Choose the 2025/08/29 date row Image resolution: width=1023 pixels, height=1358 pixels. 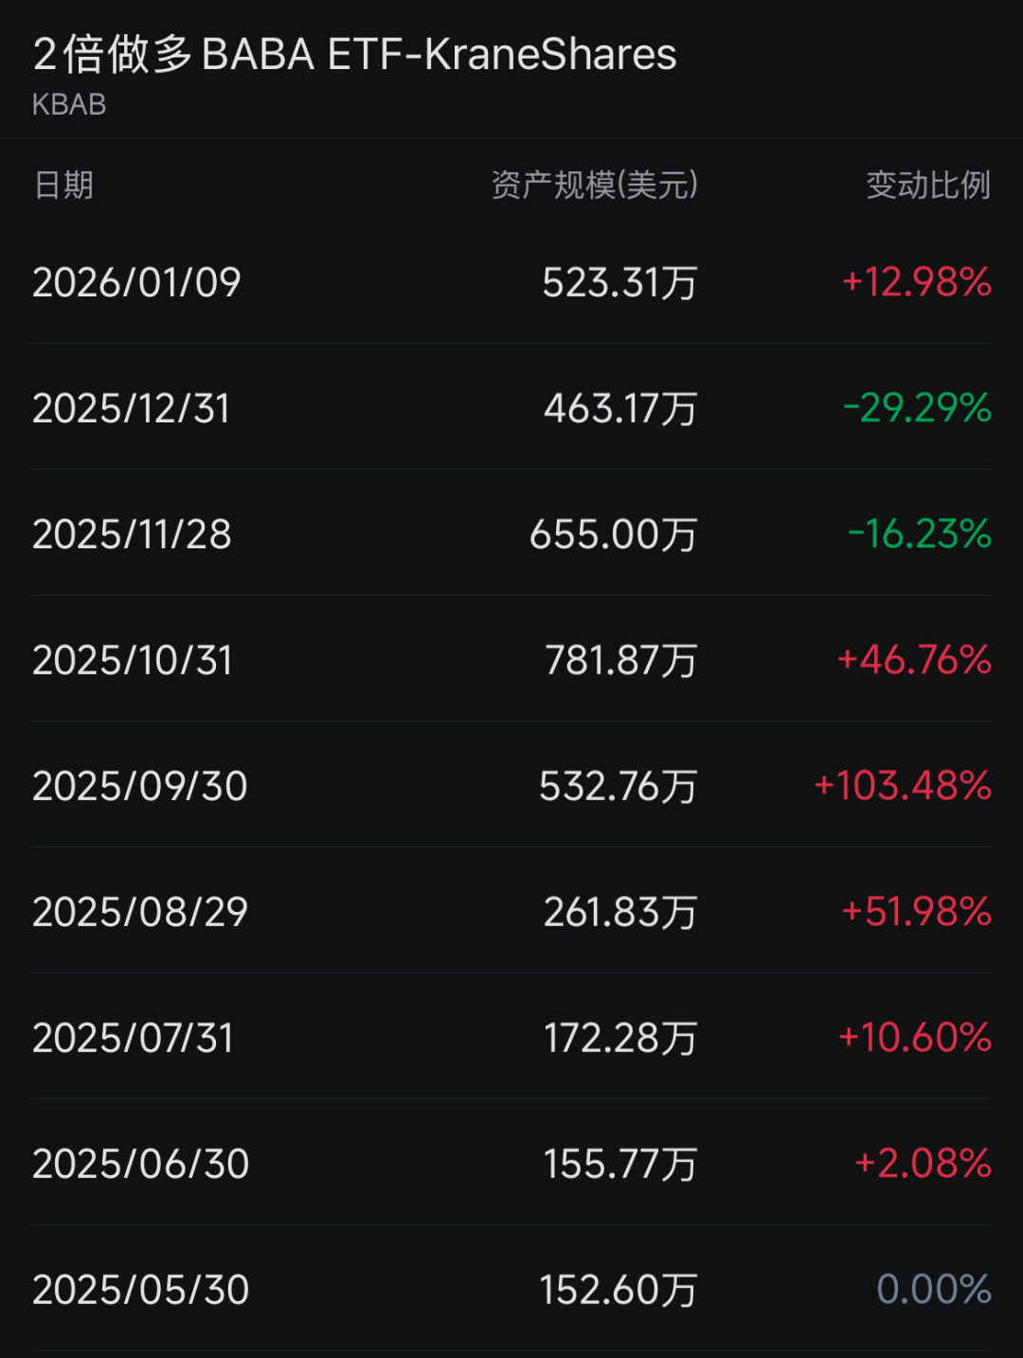(140, 913)
